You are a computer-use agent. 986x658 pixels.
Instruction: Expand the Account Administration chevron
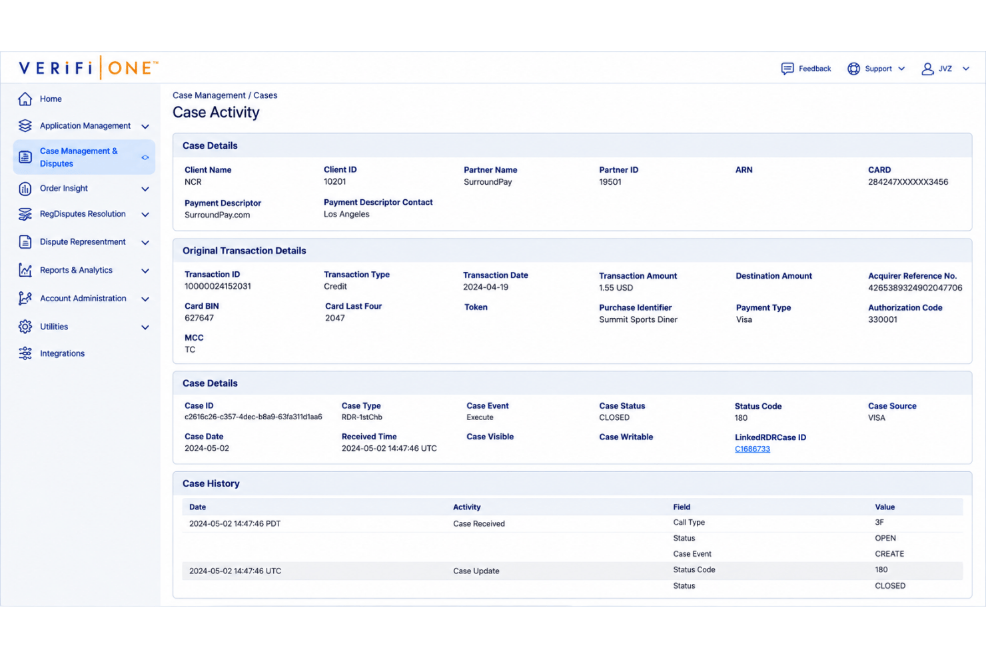[x=145, y=299]
